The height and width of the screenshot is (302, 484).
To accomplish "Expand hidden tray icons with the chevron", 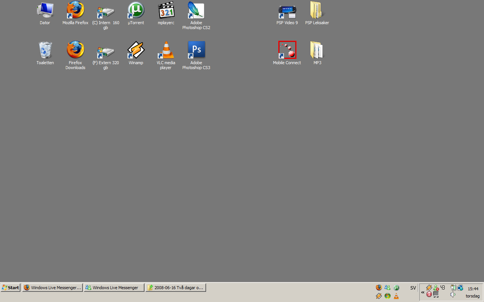I will pos(423,292).
